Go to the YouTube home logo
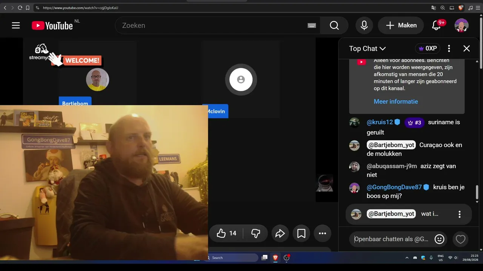Image resolution: width=483 pixels, height=271 pixels. [x=52, y=25]
